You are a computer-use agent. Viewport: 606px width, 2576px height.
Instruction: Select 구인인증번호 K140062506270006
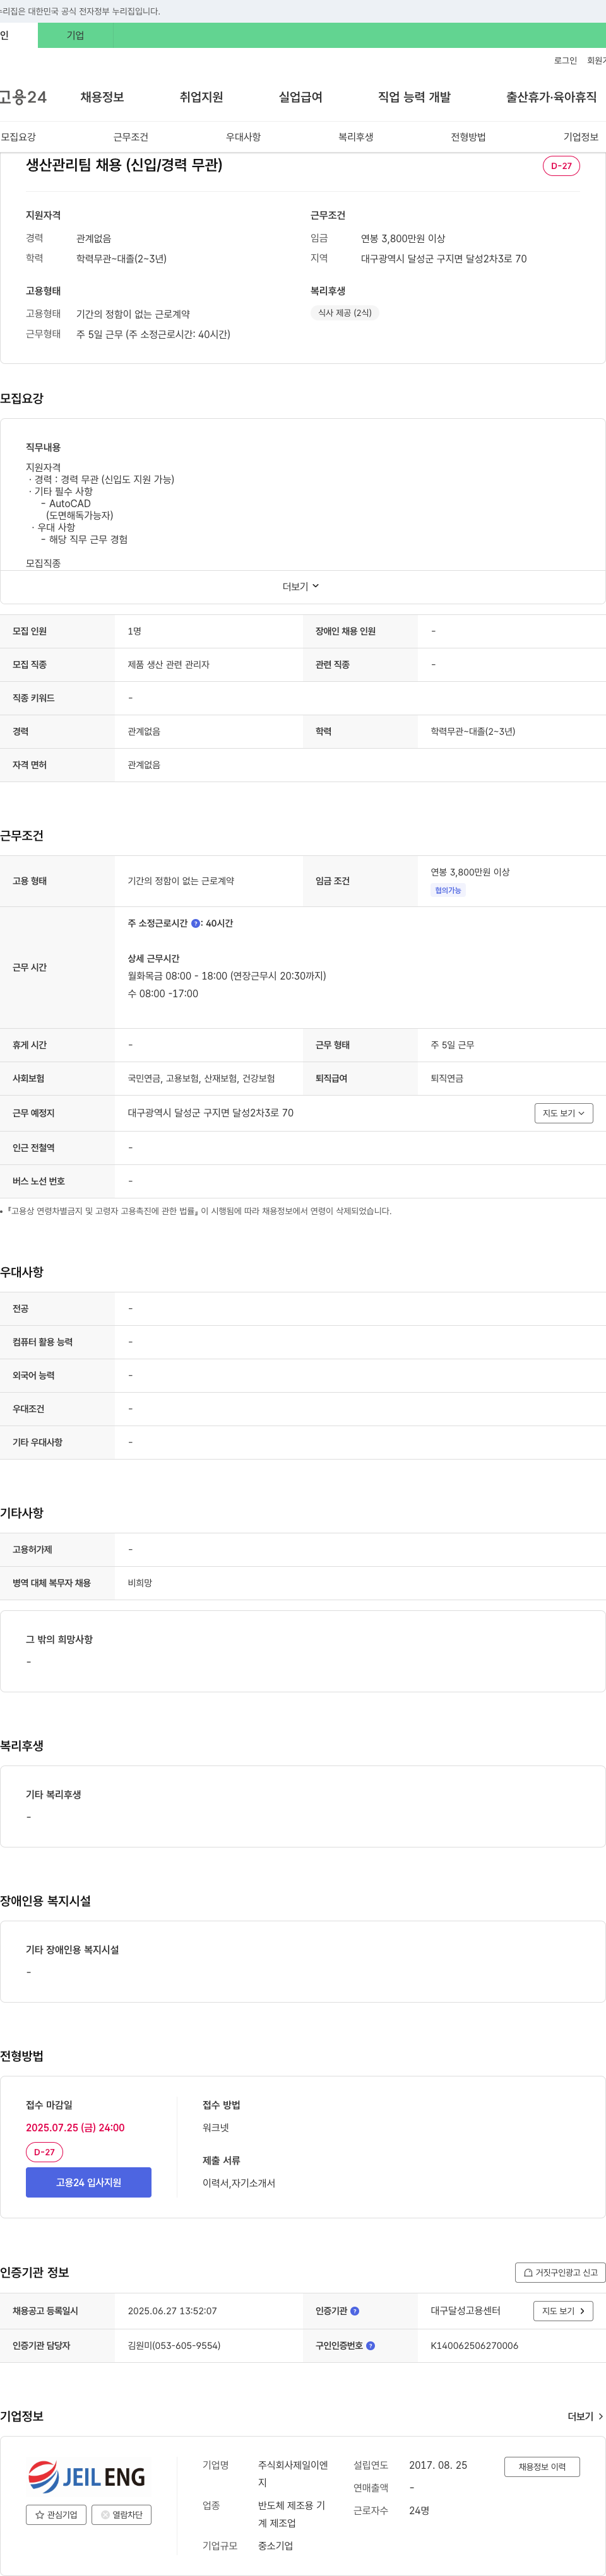tap(474, 2345)
